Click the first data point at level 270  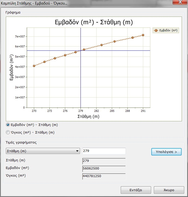coord(34,66)
